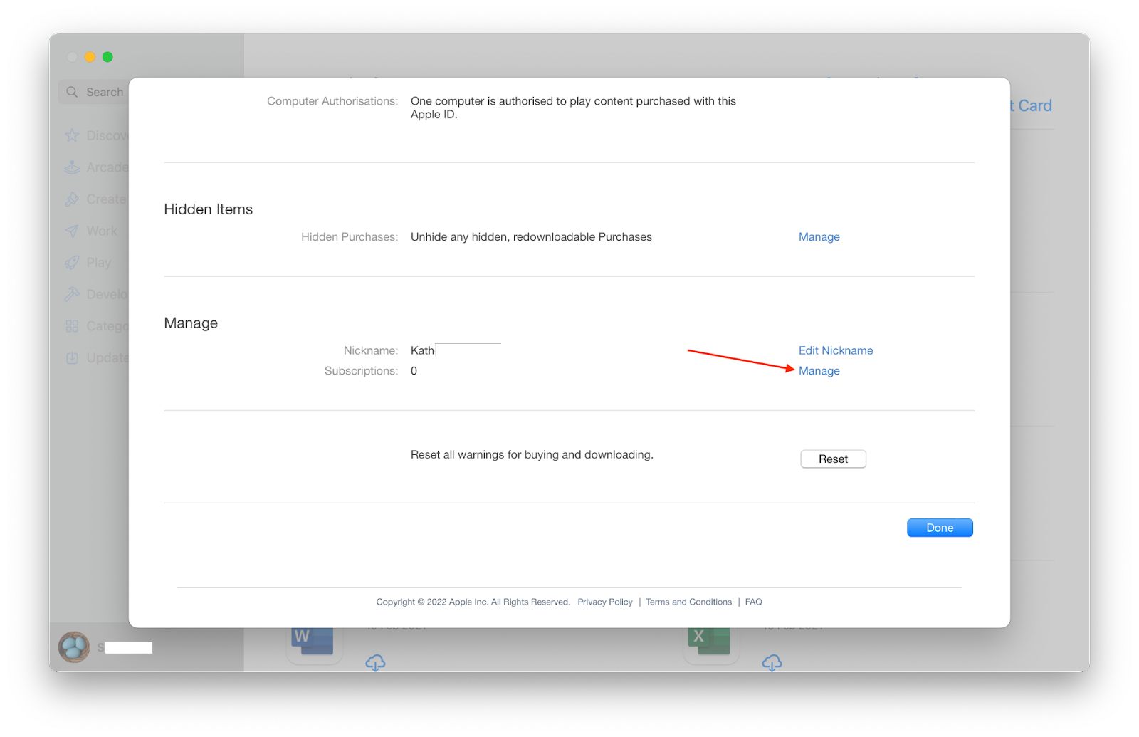Click Edit Nickname link
The image size is (1139, 737).
tap(835, 350)
